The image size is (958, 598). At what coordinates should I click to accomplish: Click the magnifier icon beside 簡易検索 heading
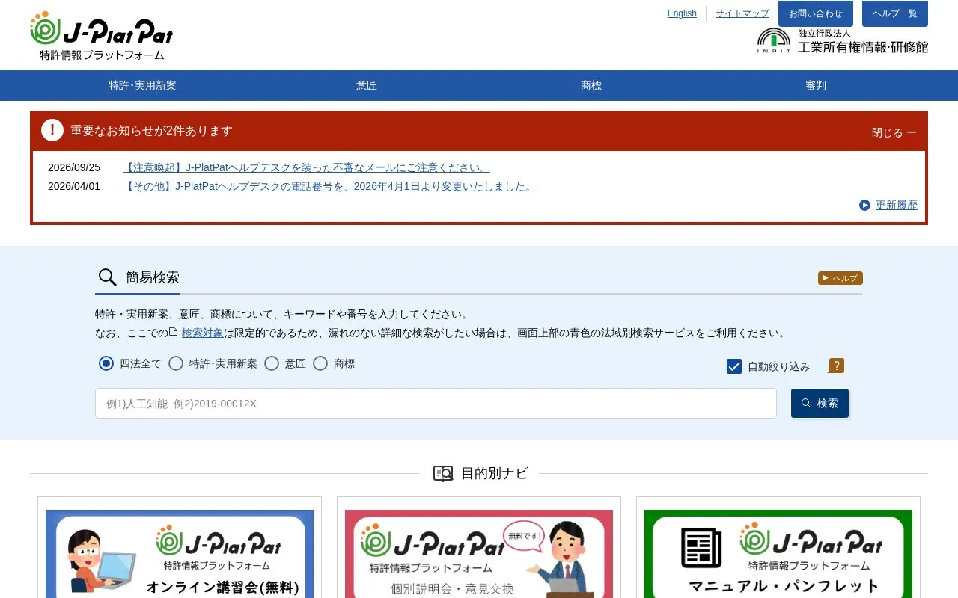coord(108,277)
